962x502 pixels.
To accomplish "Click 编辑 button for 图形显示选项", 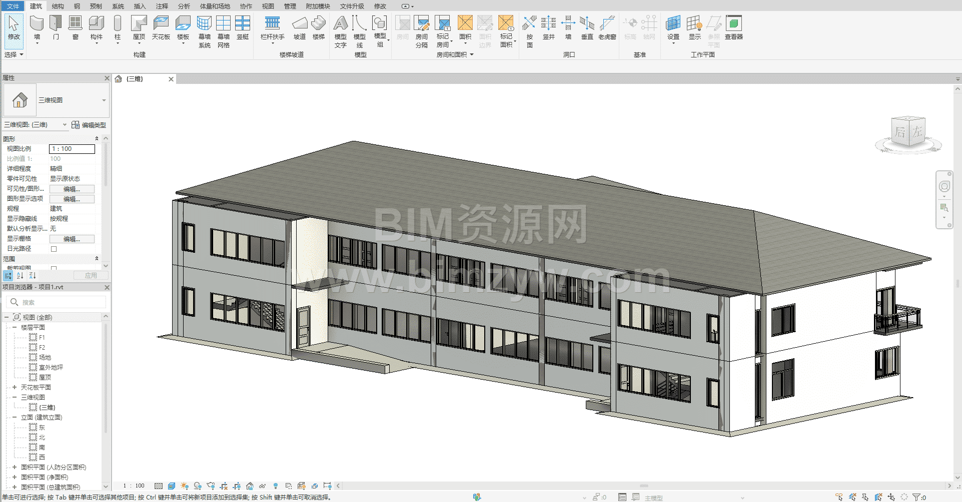I will point(72,199).
